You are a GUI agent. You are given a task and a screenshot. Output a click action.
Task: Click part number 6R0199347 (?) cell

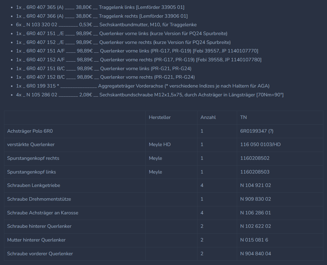coord(257,131)
